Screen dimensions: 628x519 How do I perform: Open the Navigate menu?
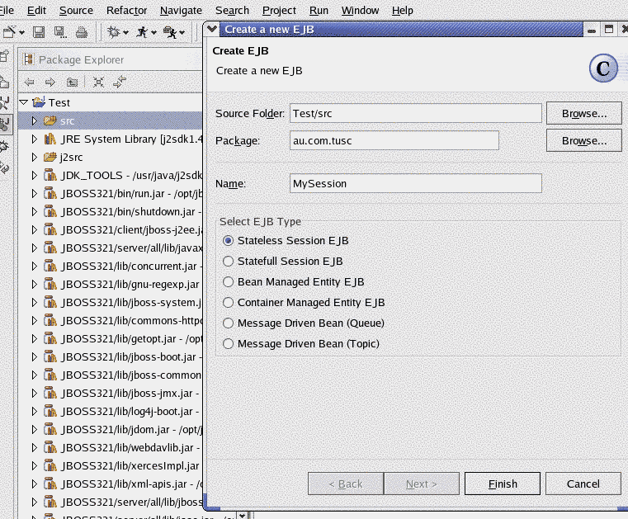pos(181,11)
